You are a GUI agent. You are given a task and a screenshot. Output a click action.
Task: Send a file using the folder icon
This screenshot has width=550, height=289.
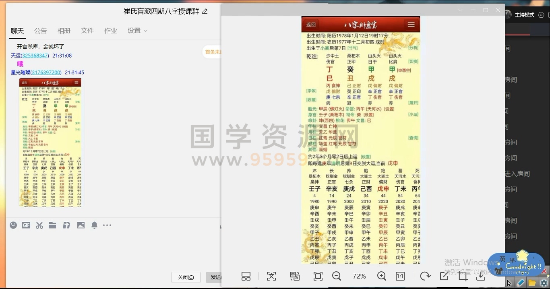point(52,225)
